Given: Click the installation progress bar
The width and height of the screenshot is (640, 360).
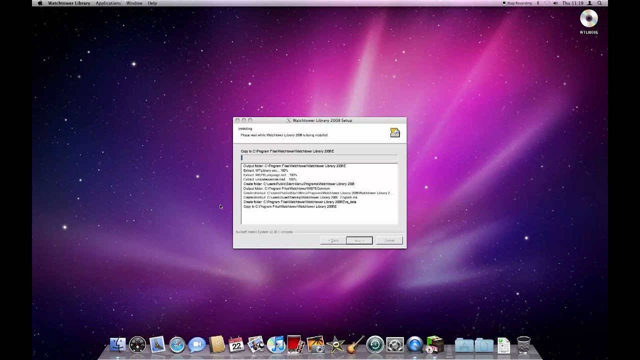Looking at the screenshot, I should coord(319,157).
